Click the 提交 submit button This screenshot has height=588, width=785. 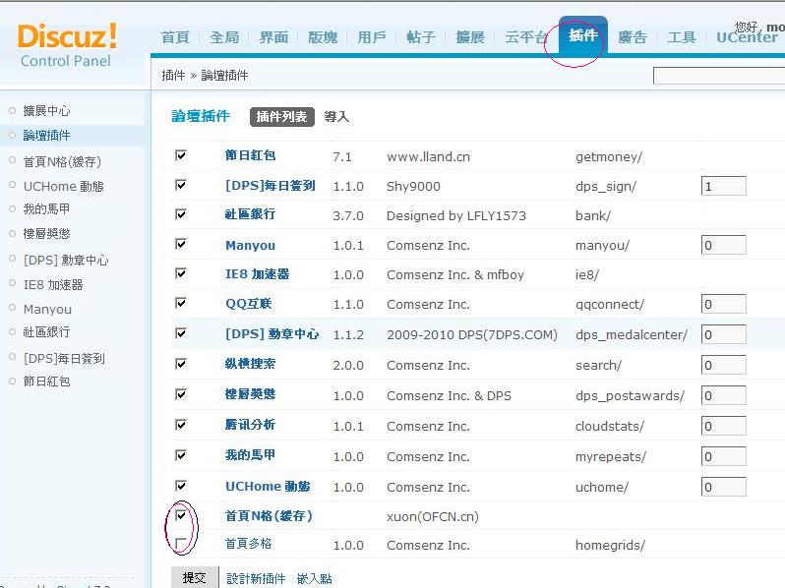[x=195, y=577]
